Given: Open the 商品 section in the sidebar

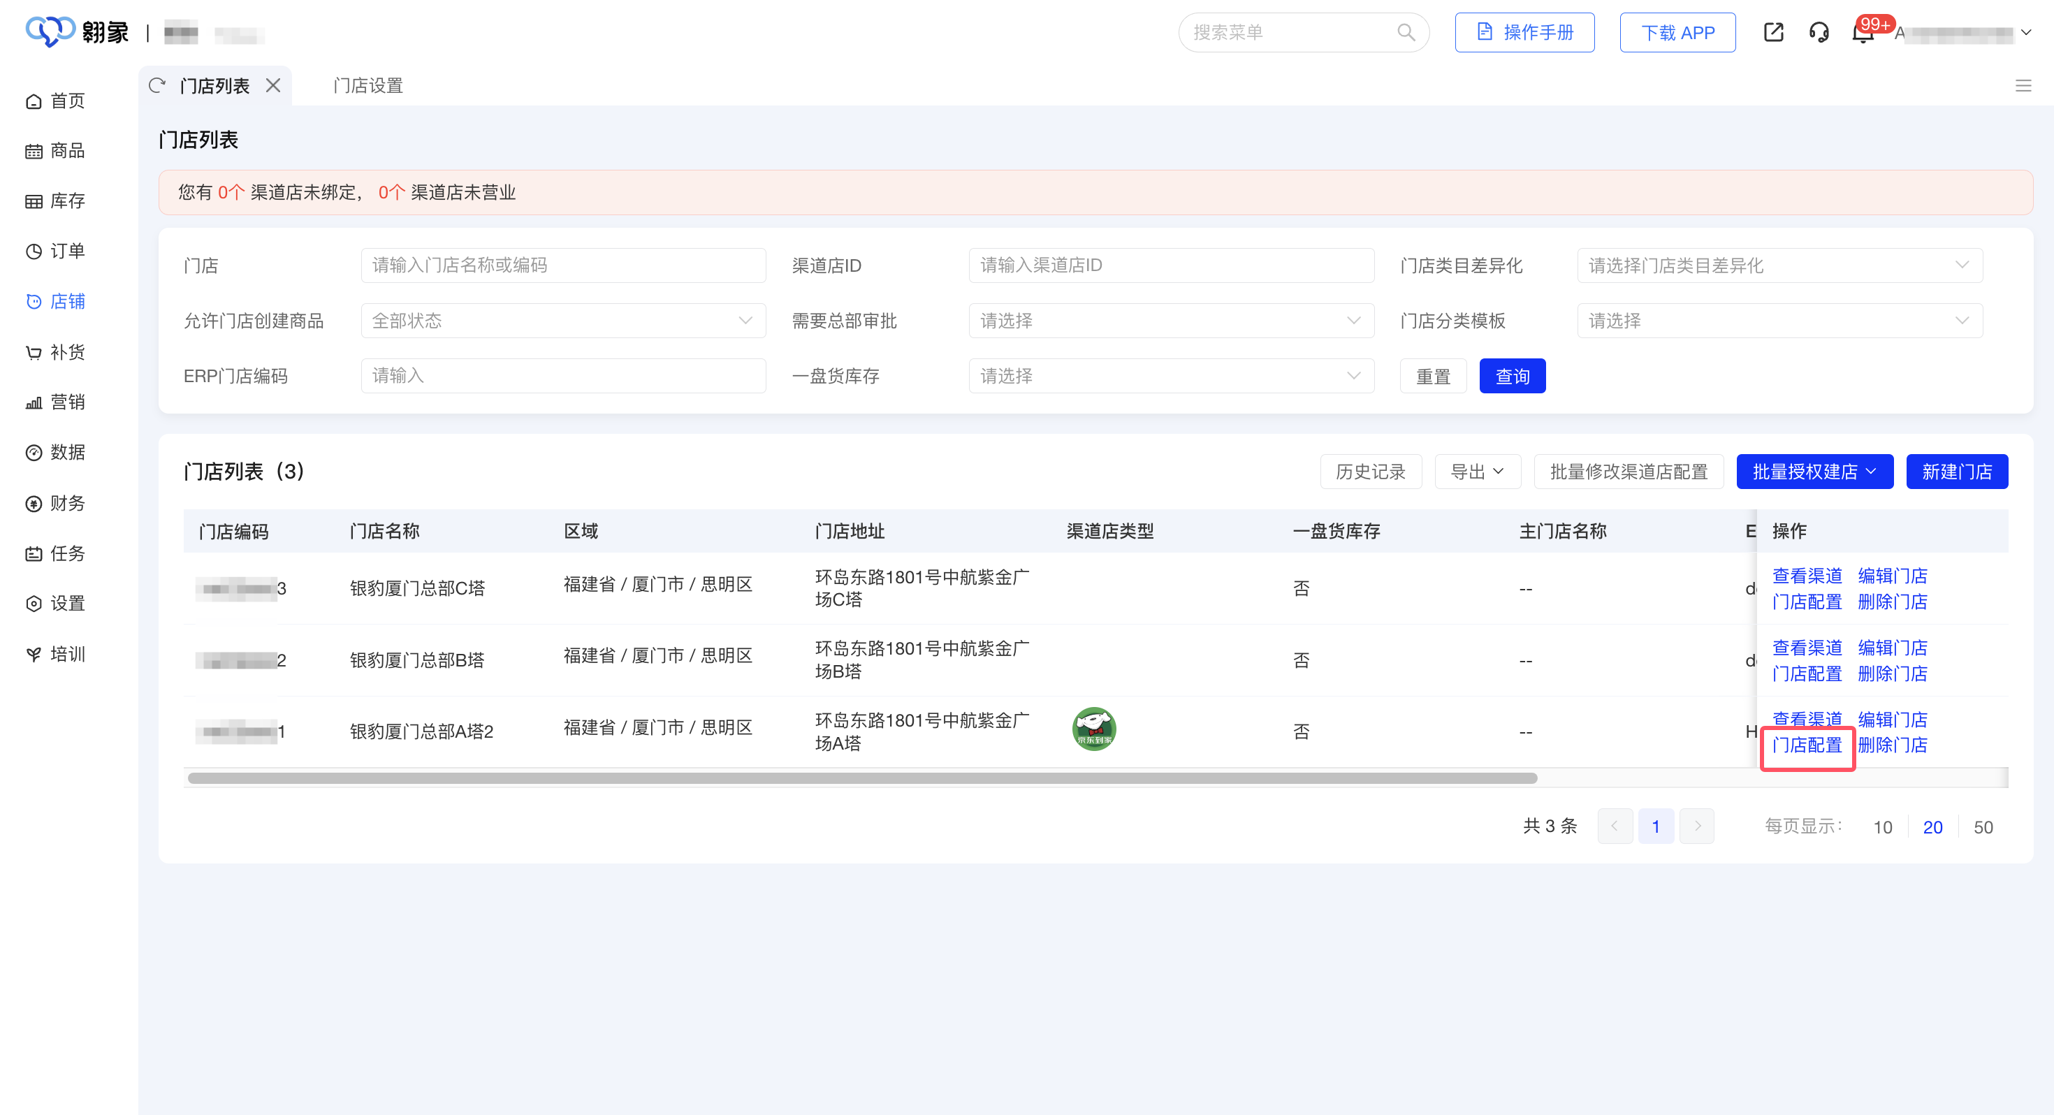Looking at the screenshot, I should click(x=55, y=150).
